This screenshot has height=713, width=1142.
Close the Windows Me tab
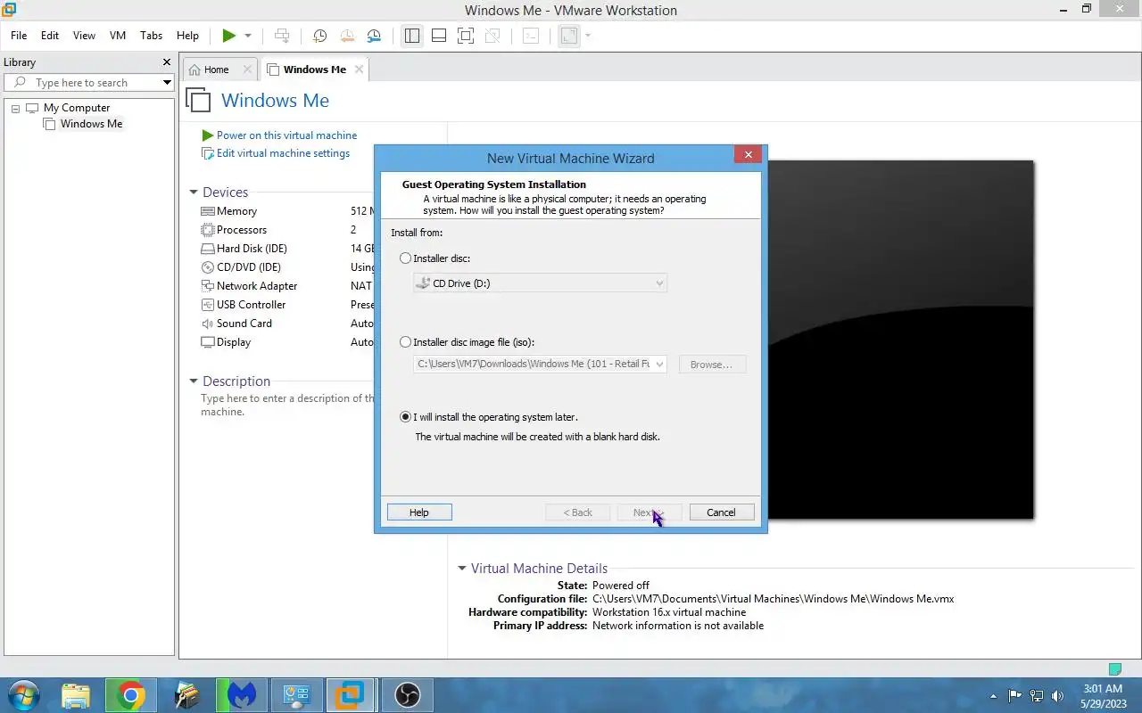359,70
